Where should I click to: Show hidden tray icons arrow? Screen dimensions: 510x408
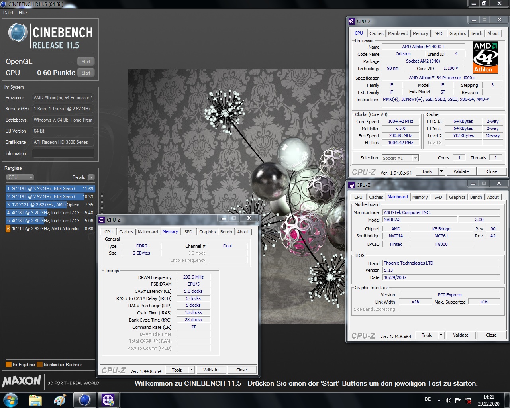coord(439,400)
